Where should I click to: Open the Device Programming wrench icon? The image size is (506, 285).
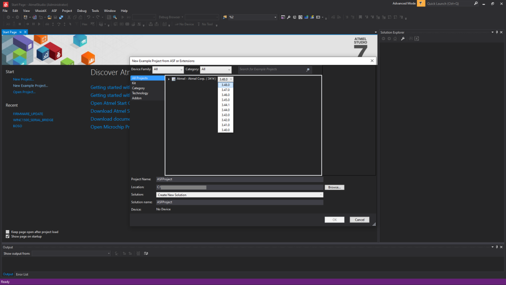[289, 17]
